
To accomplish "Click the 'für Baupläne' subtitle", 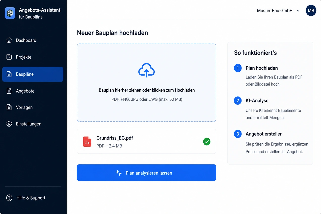I will (x=31, y=17).
